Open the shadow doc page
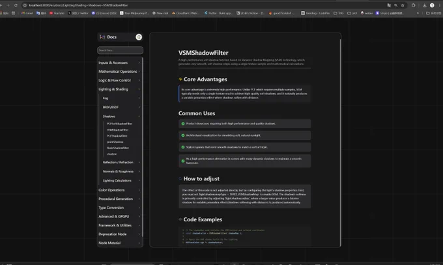 pyautogui.click(x=111, y=154)
